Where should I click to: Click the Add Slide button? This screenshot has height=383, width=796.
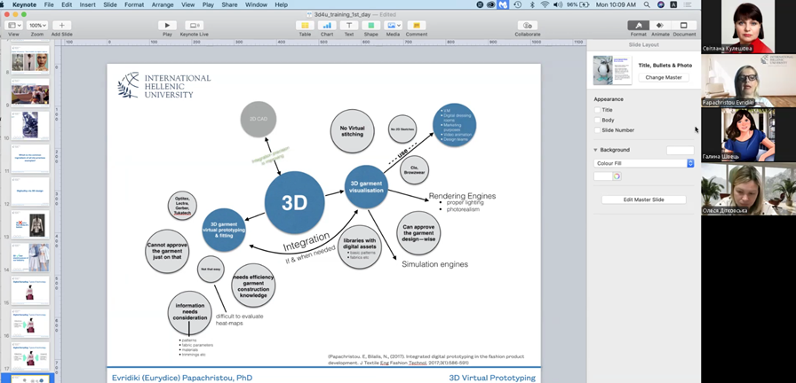[x=61, y=25]
